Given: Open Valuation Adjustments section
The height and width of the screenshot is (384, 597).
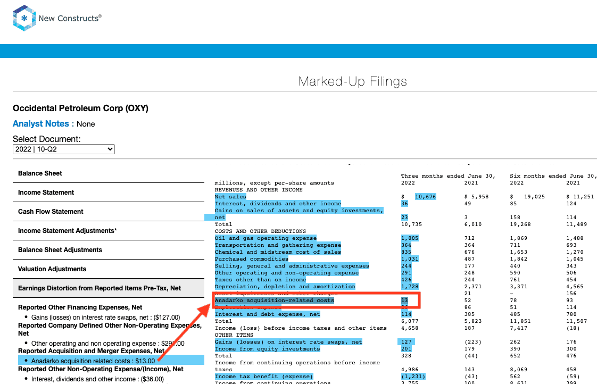Looking at the screenshot, I should 109,269.
